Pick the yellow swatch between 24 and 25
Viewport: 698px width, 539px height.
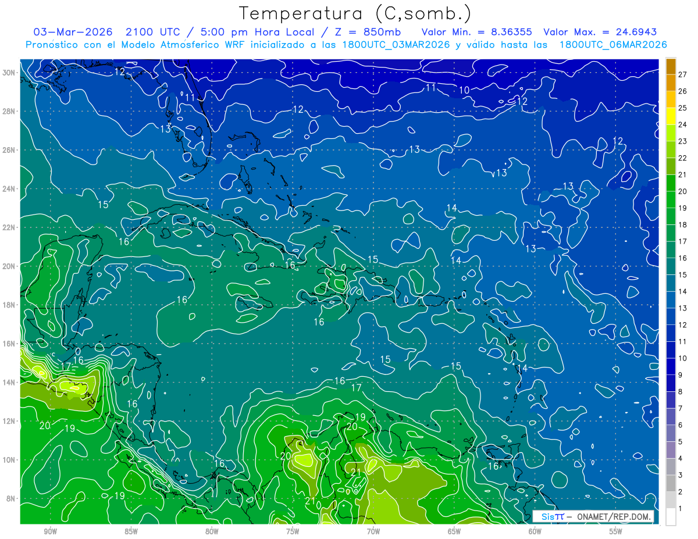(x=671, y=116)
